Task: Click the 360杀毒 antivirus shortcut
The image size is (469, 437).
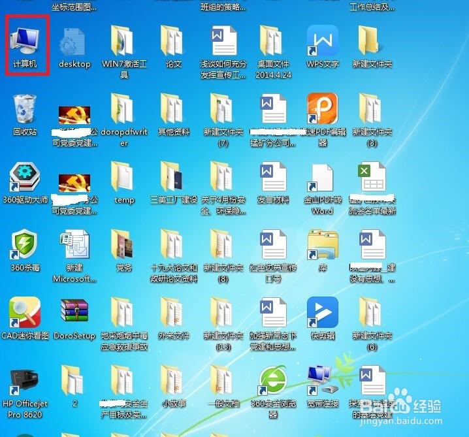Action: click(25, 244)
